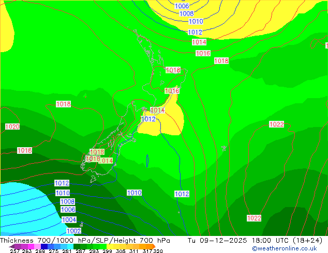Click the blue 1012 label above 1014
The width and height of the screenshot is (328, 253).
point(195,32)
